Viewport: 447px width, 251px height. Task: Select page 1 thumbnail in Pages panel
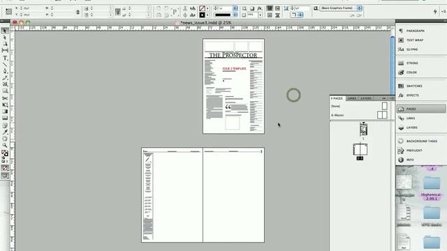click(363, 130)
